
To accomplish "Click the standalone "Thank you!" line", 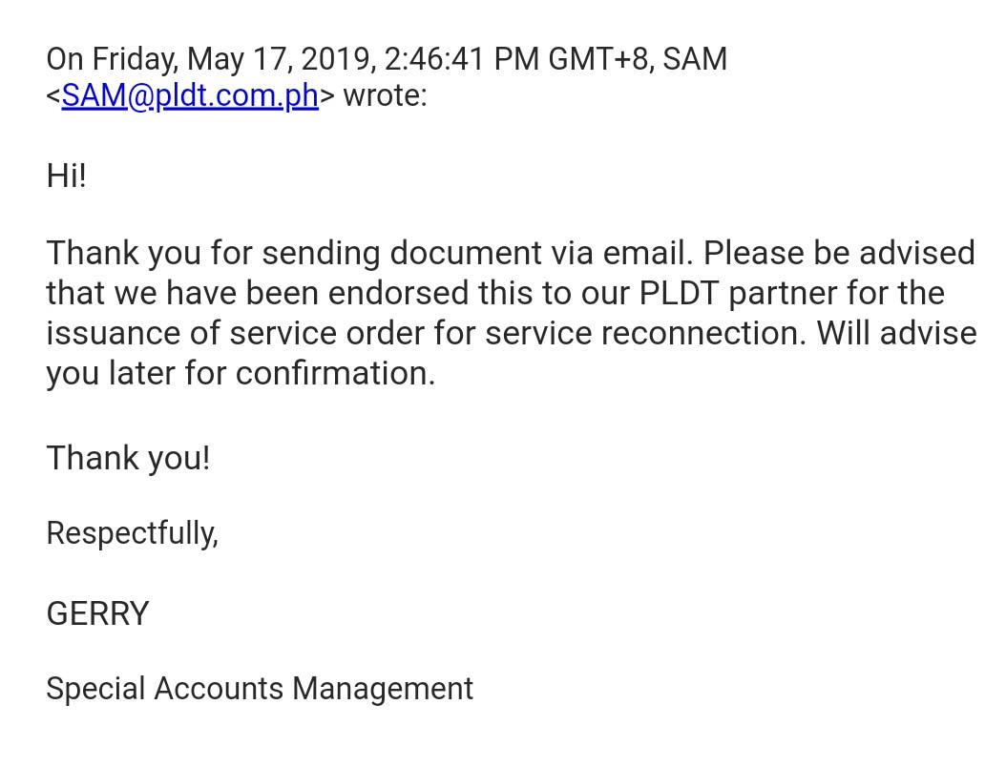I will pyautogui.click(x=128, y=458).
